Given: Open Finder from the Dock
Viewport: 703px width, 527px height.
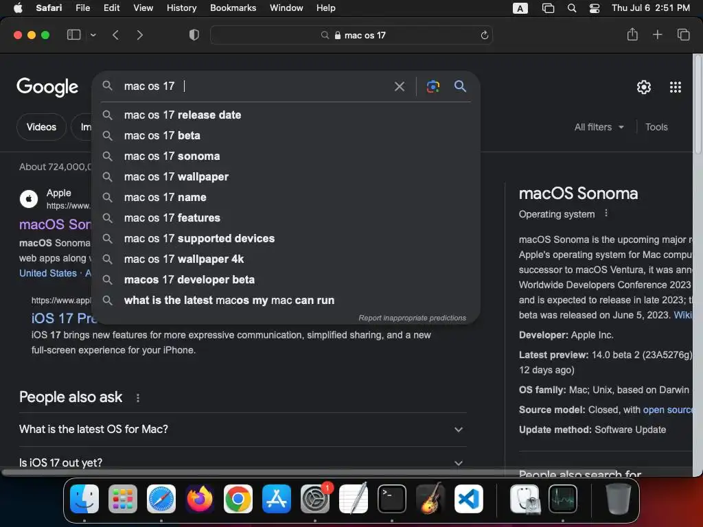Looking at the screenshot, I should pos(84,499).
